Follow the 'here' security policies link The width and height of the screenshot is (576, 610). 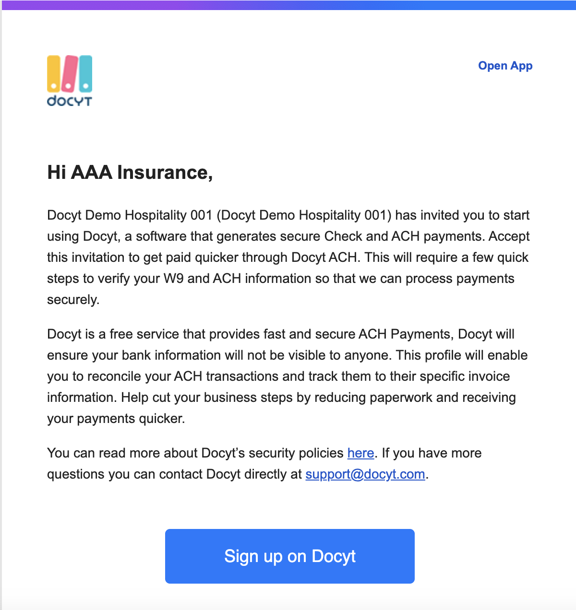(x=360, y=453)
